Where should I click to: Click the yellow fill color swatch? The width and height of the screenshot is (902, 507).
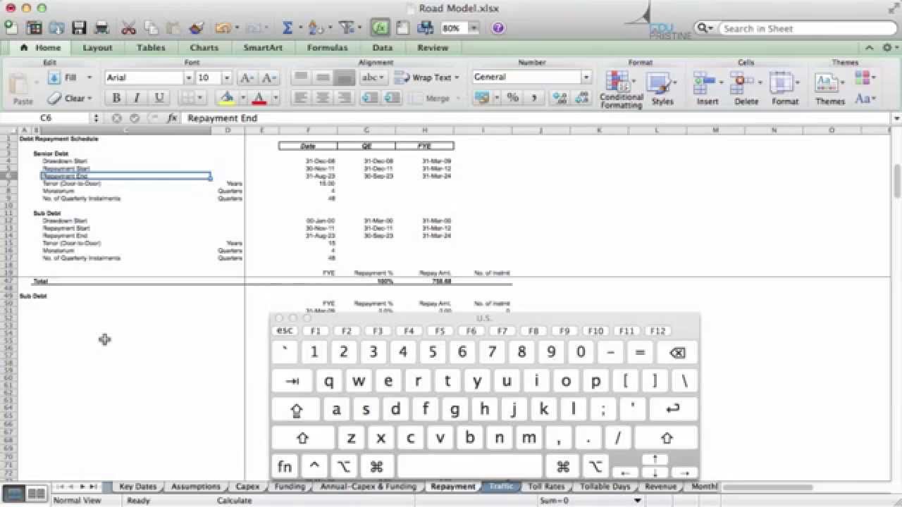pos(227,98)
